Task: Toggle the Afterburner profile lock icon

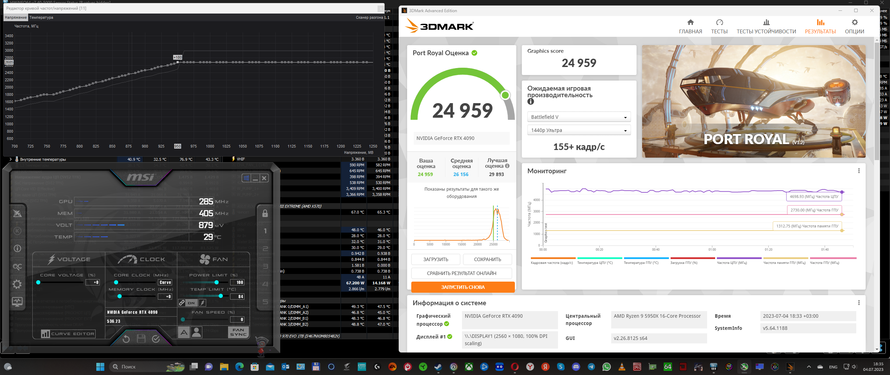Action: 265,213
